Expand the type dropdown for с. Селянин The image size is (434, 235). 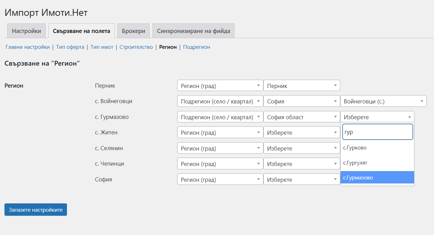tap(220, 148)
